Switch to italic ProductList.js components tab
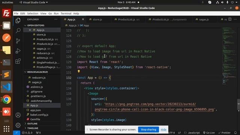This screenshot has height=135, width=240. (169, 19)
